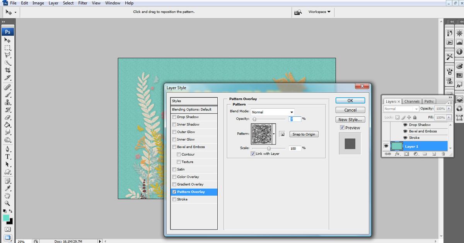
Task: Switch to the Channels tab
Action: pyautogui.click(x=412, y=101)
